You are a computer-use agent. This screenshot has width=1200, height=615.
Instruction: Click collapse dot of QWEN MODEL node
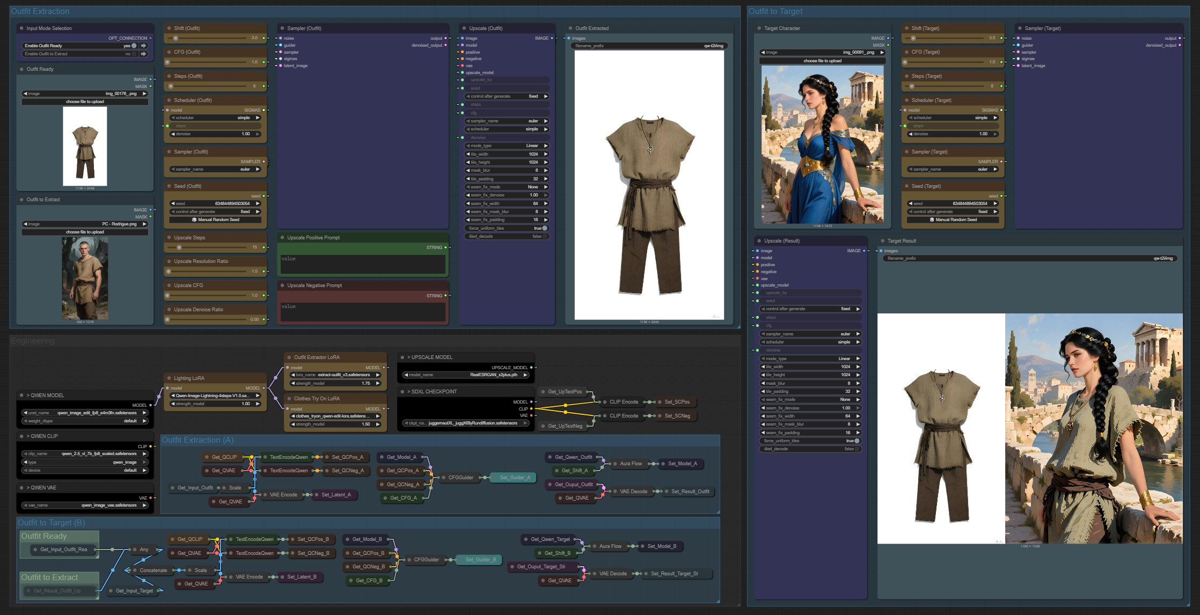21,396
